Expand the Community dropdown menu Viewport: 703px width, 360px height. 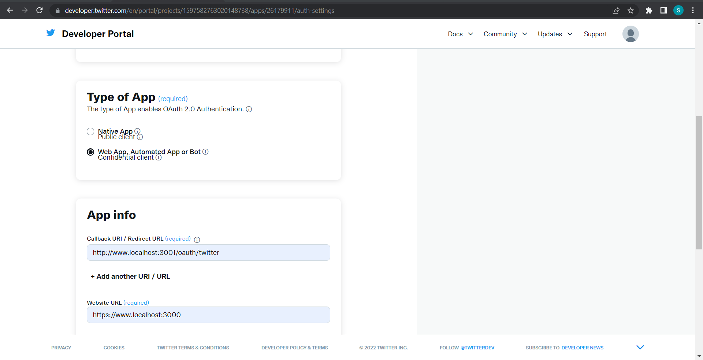(505, 34)
